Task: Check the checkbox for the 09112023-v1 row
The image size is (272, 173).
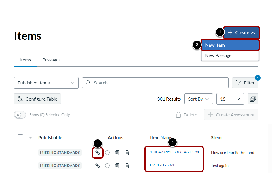Action: [x=20, y=166]
